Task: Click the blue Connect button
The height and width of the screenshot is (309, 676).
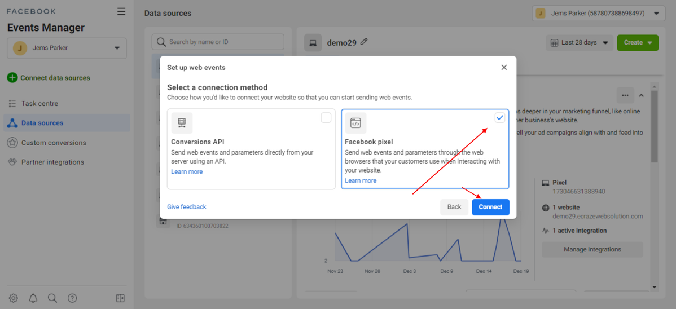Action: [x=490, y=207]
